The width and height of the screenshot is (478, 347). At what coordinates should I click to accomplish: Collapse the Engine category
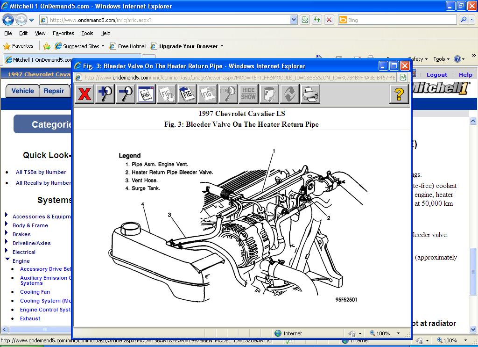click(7, 260)
